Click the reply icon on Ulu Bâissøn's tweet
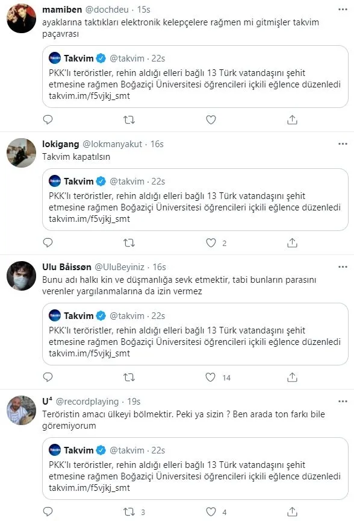Image resolution: width=354 pixels, height=521 pixels. (x=48, y=376)
